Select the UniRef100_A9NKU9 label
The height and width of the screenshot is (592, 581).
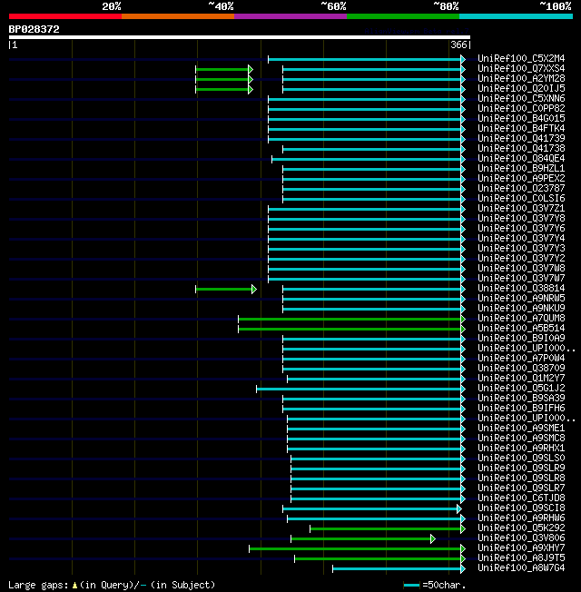[521, 308]
